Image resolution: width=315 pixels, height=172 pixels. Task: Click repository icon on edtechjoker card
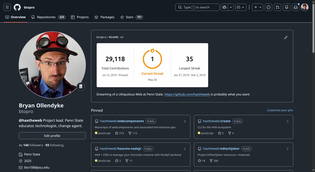pyautogui.click(x=199, y=149)
